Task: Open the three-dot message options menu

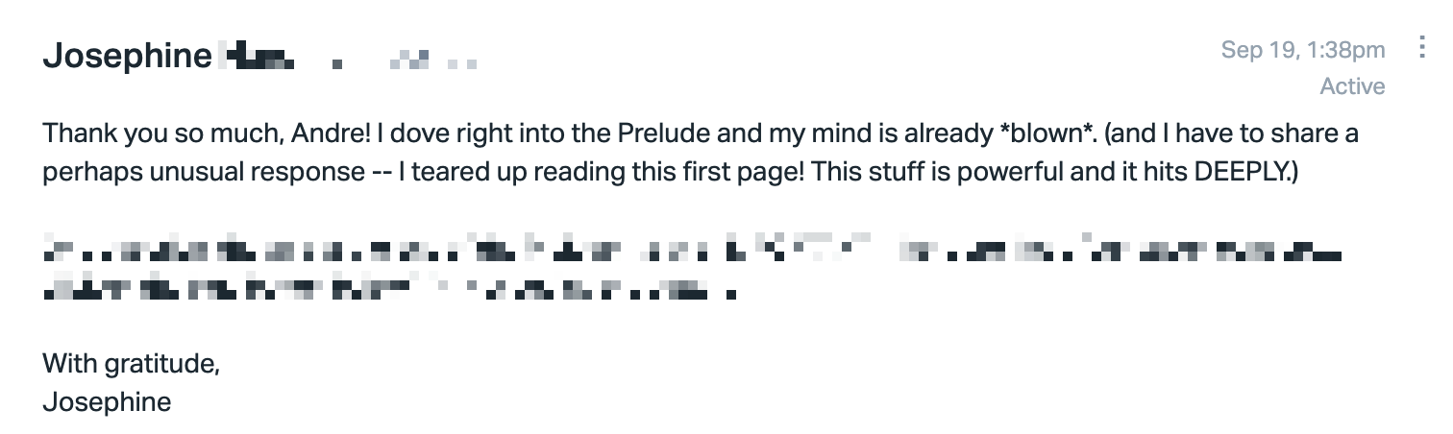Action: pos(1422,48)
